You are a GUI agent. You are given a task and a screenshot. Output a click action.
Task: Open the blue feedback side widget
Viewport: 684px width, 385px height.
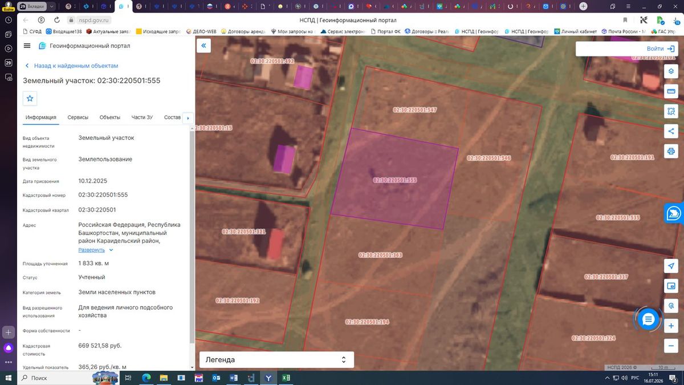coord(674,213)
